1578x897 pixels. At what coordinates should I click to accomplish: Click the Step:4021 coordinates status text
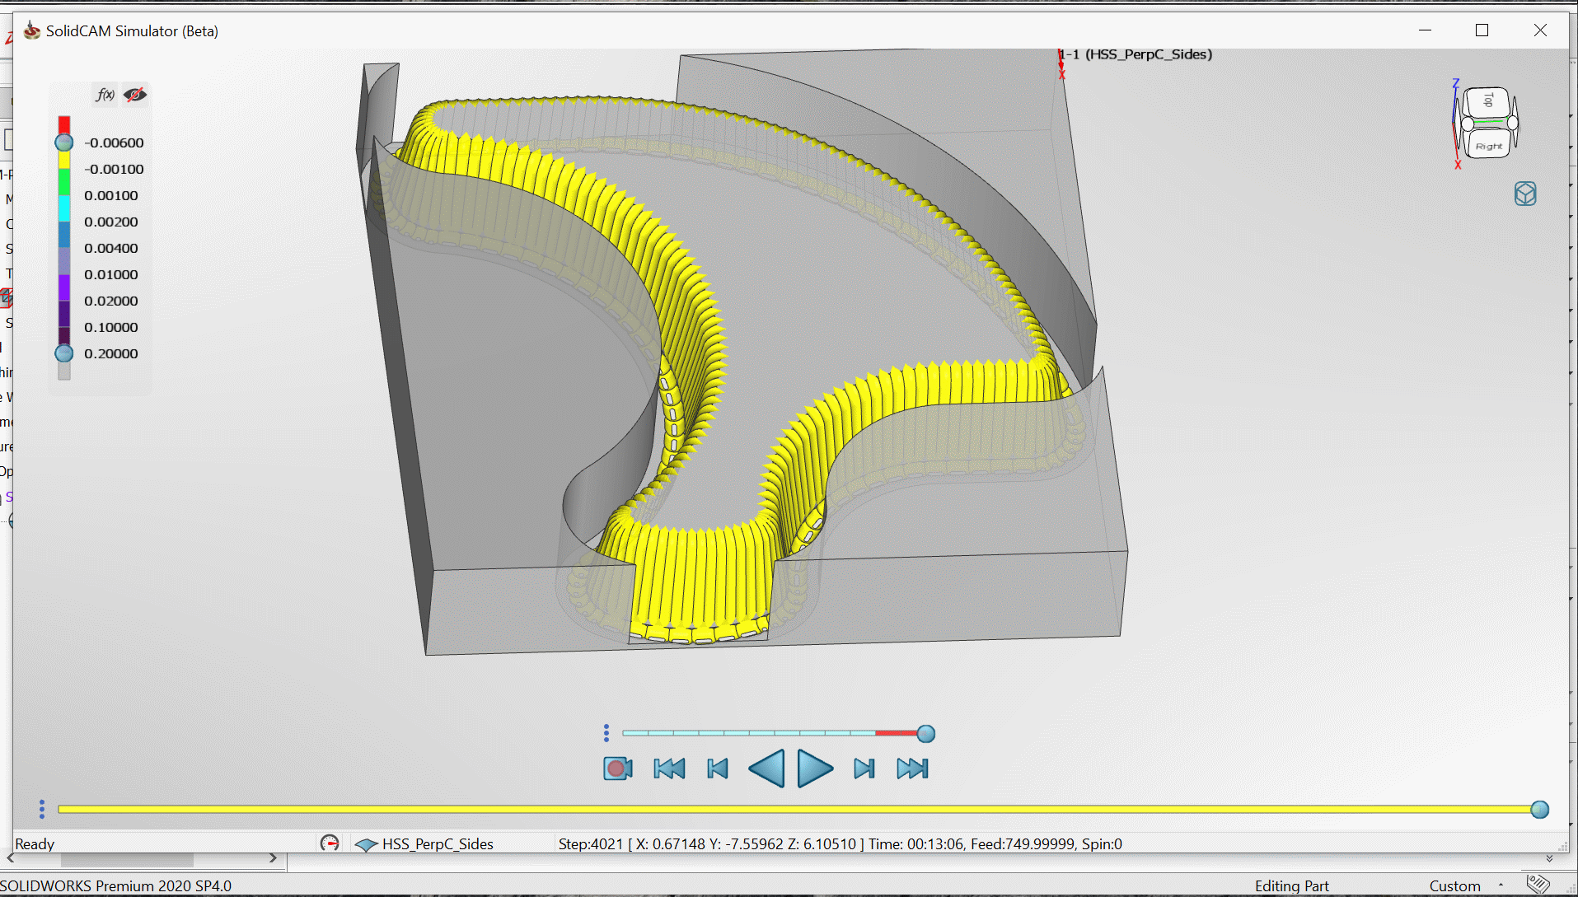point(840,843)
